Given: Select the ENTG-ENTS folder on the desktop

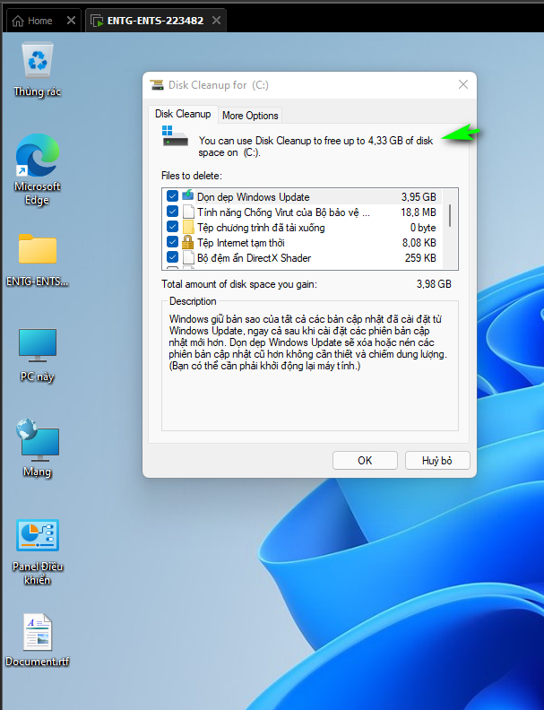Looking at the screenshot, I should click(x=38, y=248).
